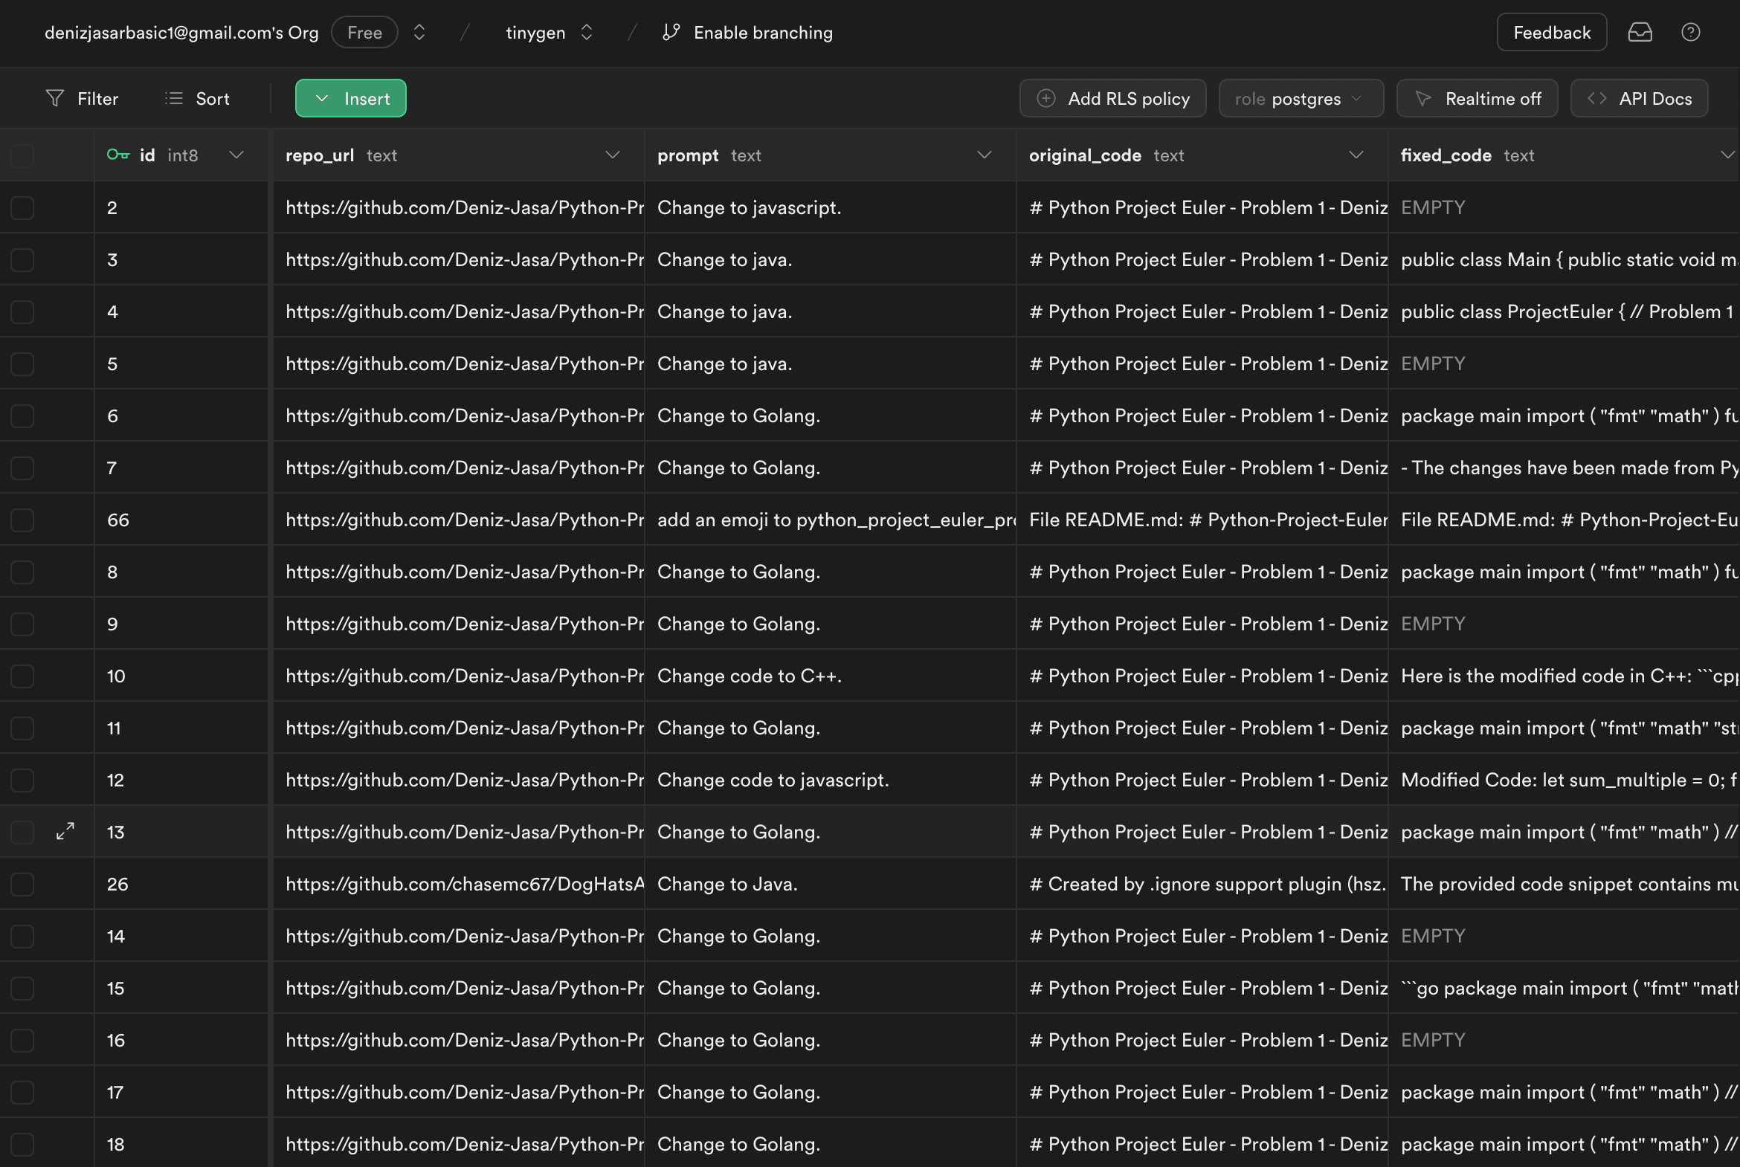The height and width of the screenshot is (1167, 1740).
Task: Open the fixed_code column header dropdown
Action: pyautogui.click(x=1727, y=155)
